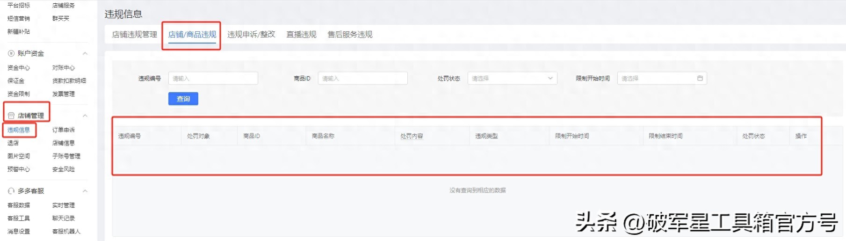
Task: Click the 限制结束时间 column header
Action: (665, 136)
